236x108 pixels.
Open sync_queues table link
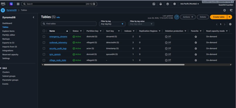click(55, 54)
